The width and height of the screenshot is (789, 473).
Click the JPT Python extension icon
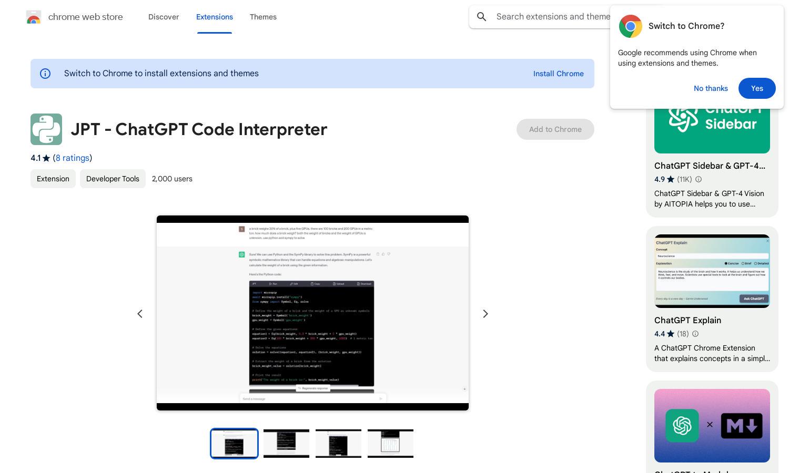(x=46, y=129)
